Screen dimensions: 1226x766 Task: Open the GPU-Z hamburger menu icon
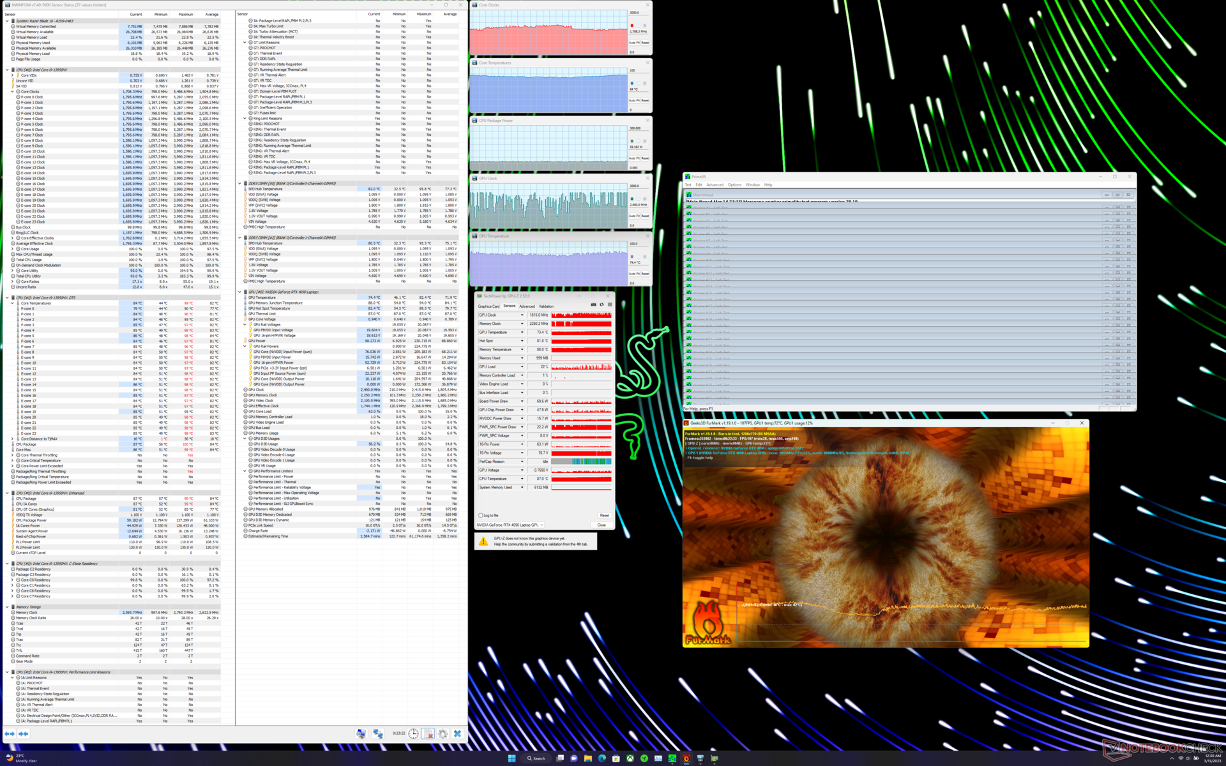[610, 304]
